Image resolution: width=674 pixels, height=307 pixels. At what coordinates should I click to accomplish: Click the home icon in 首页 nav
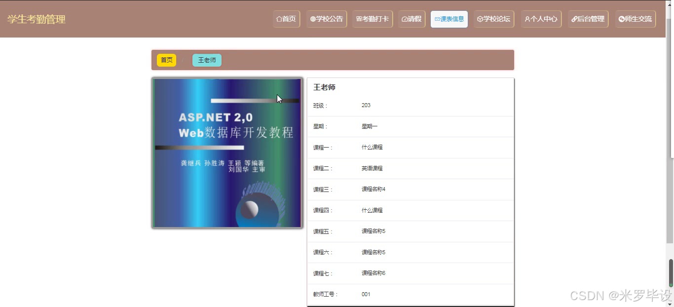click(x=279, y=19)
